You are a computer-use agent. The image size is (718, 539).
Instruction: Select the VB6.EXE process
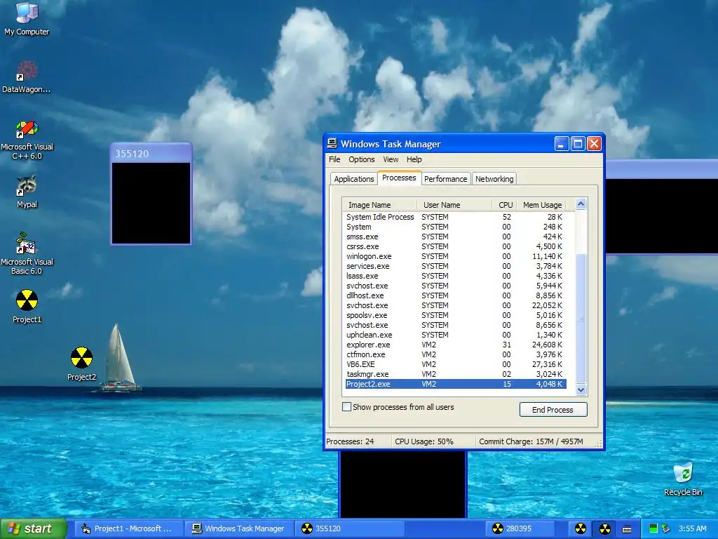click(x=455, y=364)
